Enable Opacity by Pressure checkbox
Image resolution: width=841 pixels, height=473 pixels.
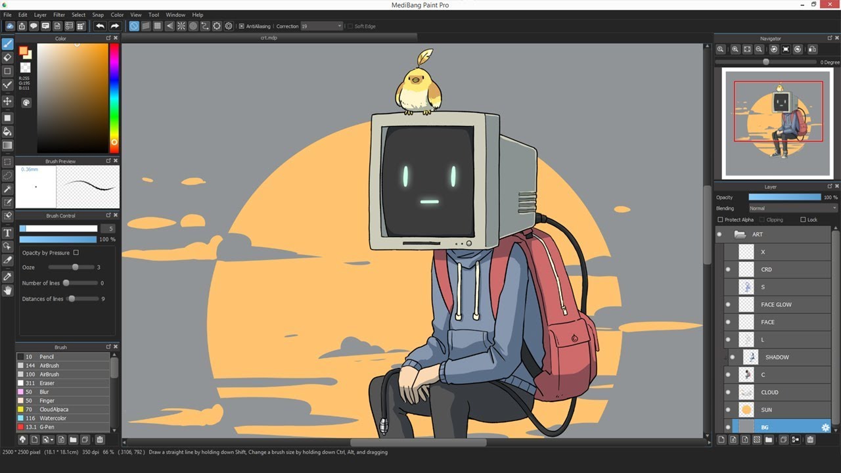[76, 252]
